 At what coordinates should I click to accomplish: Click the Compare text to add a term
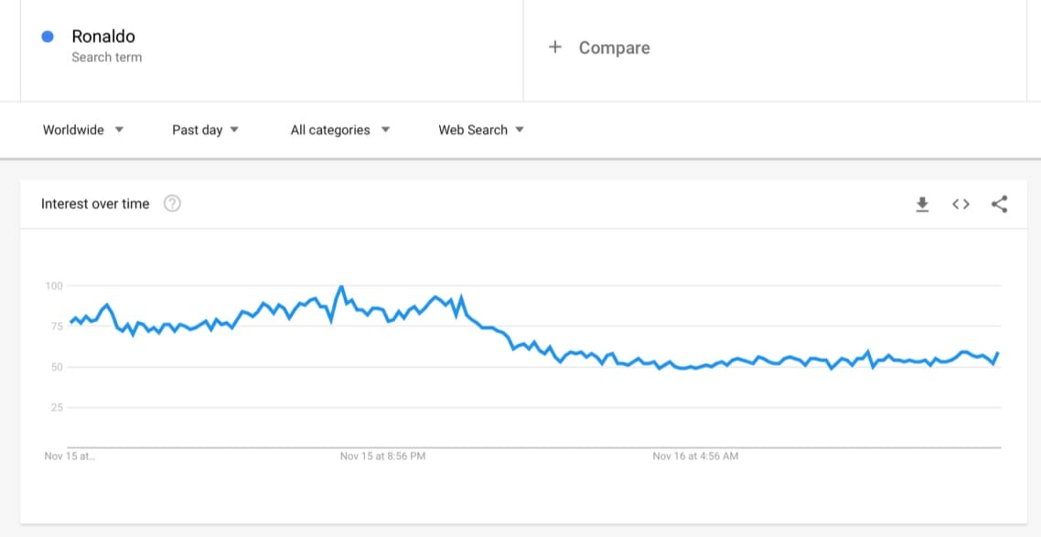[614, 48]
